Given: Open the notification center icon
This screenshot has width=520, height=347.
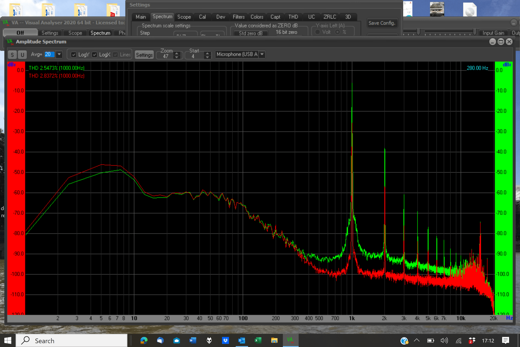Looking at the screenshot, I should coord(506,340).
